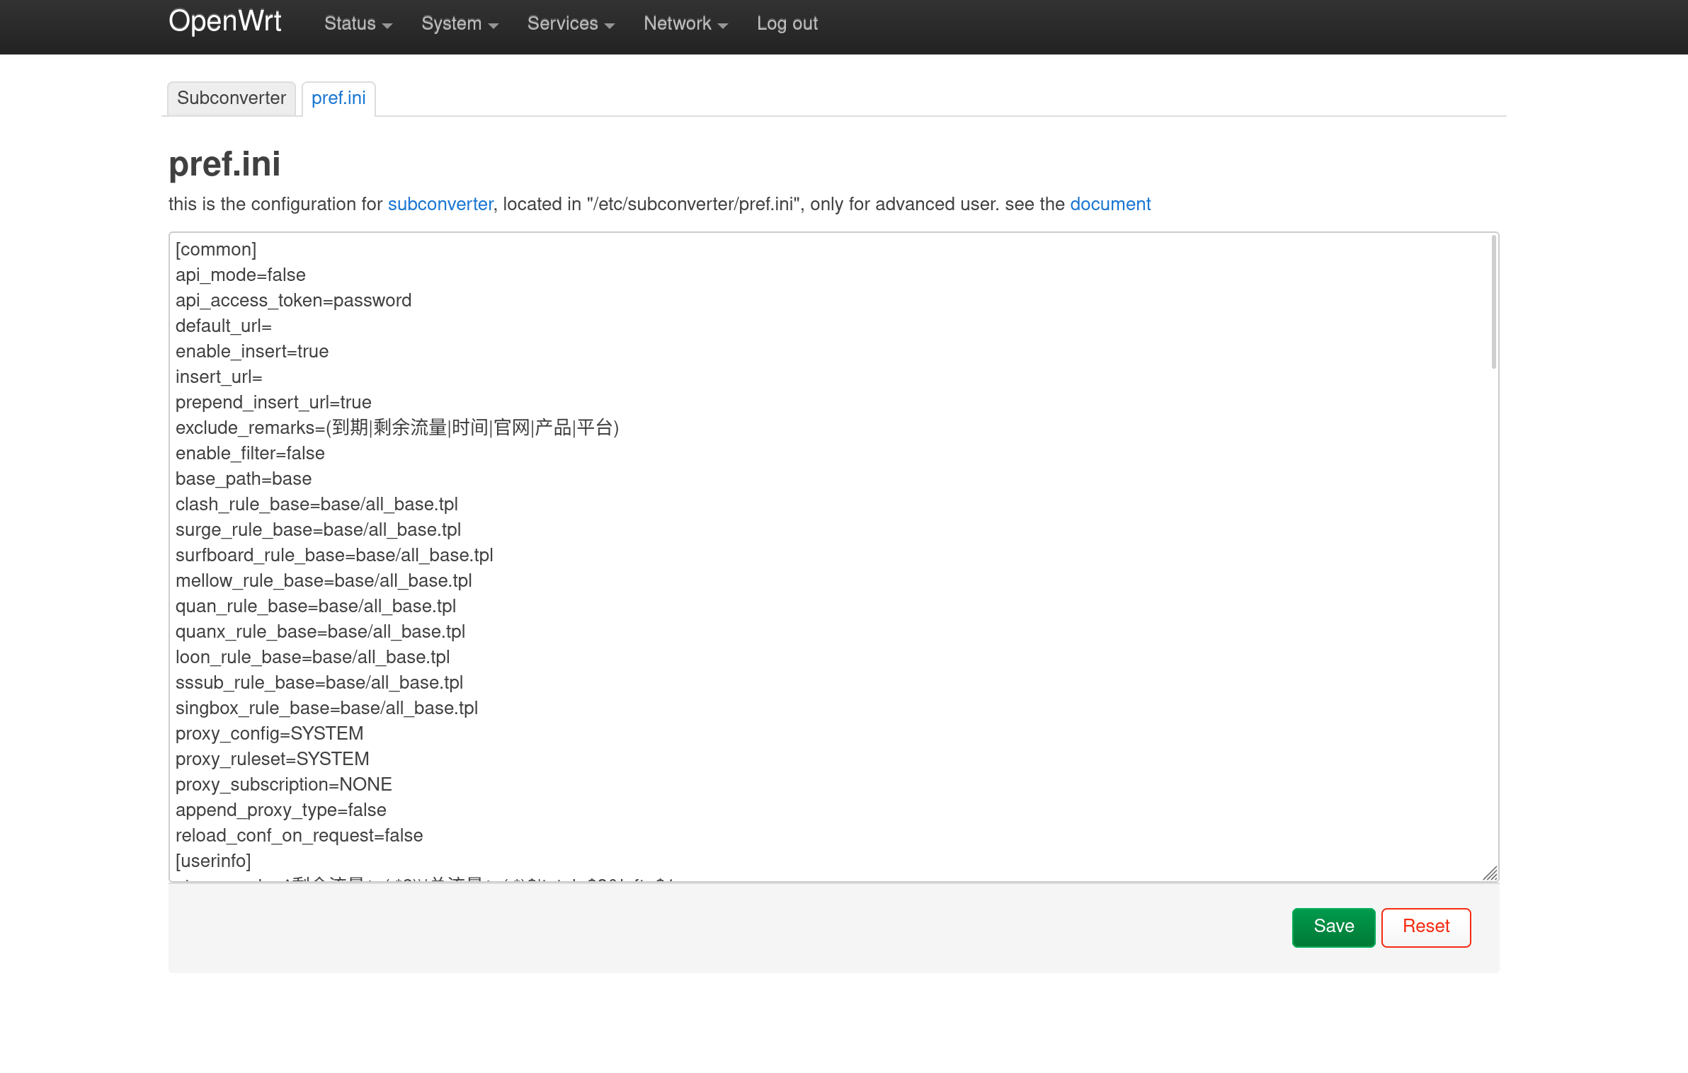The image size is (1688, 1073).
Task: Click the '[userinfo]' section line
Action: point(213,861)
